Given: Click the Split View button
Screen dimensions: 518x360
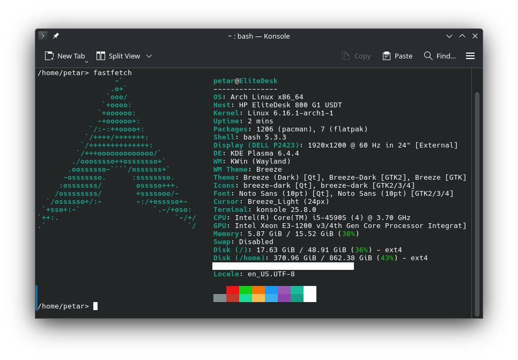Looking at the screenshot, I should 119,56.
